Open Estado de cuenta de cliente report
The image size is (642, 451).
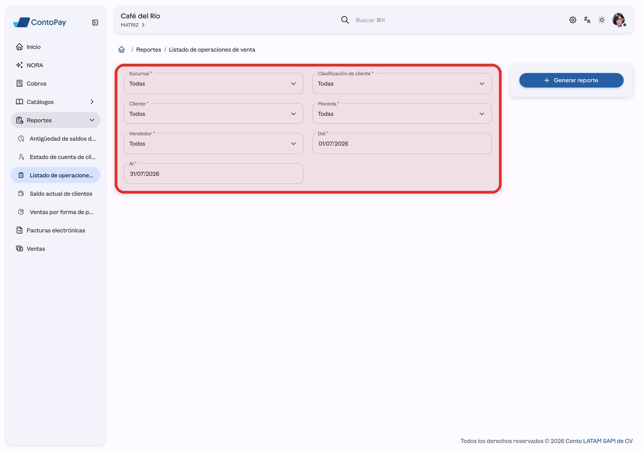click(55, 157)
